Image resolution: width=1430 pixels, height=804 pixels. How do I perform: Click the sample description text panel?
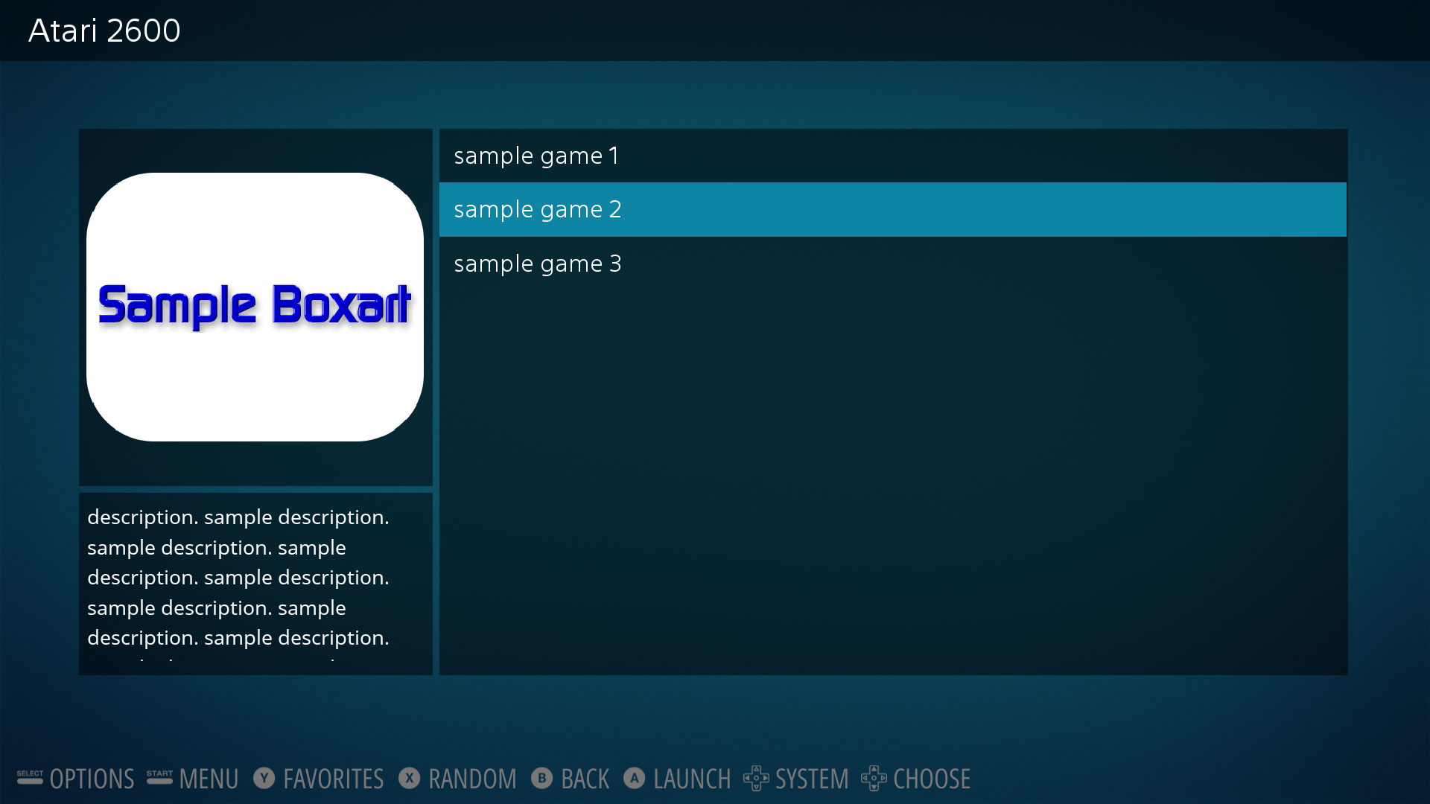[x=255, y=578]
